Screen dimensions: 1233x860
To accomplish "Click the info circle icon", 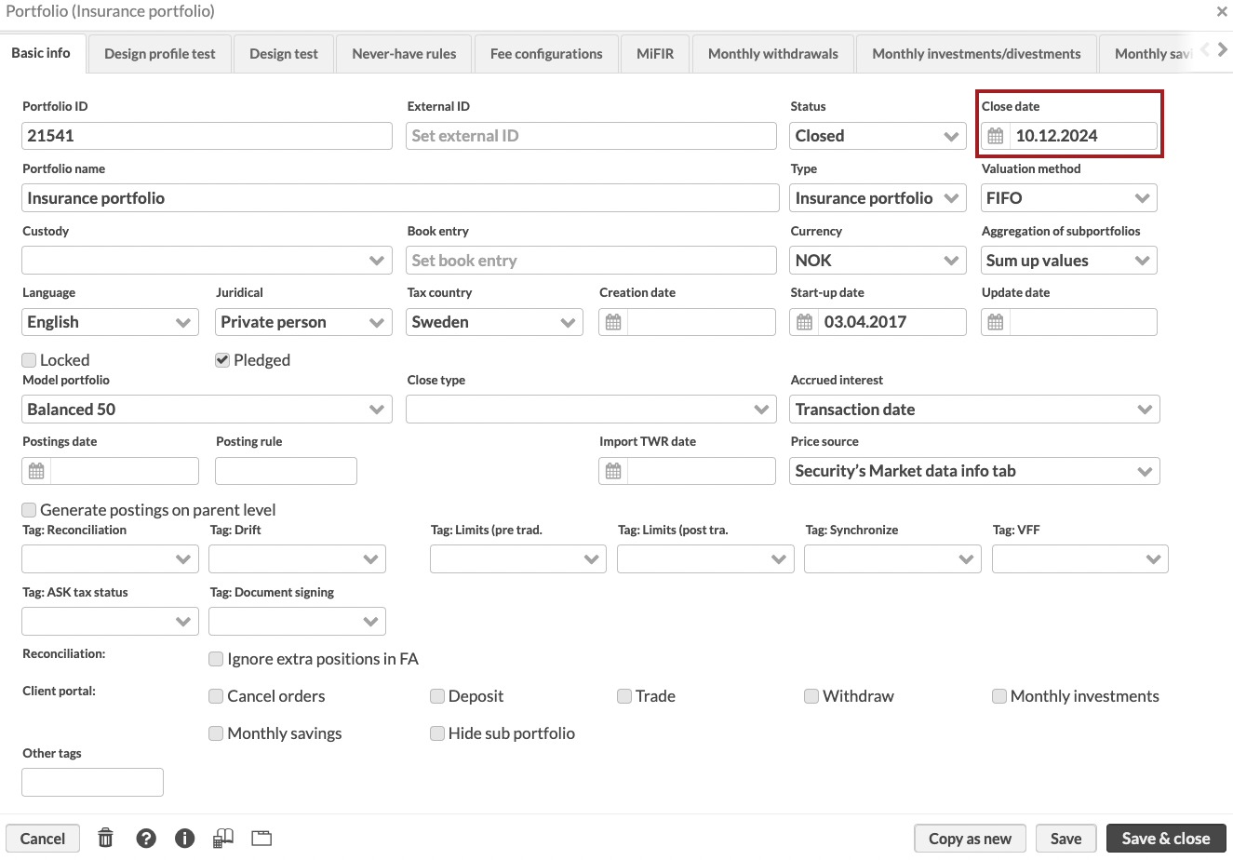I will point(185,838).
